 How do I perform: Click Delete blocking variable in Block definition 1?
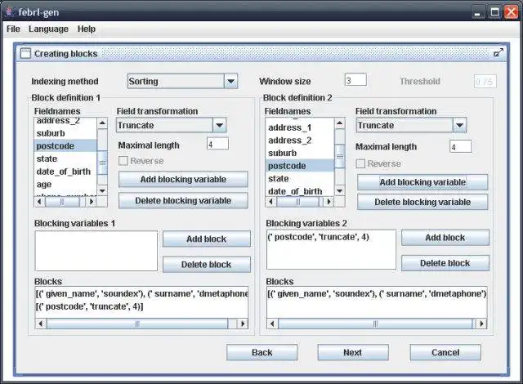pyautogui.click(x=183, y=201)
